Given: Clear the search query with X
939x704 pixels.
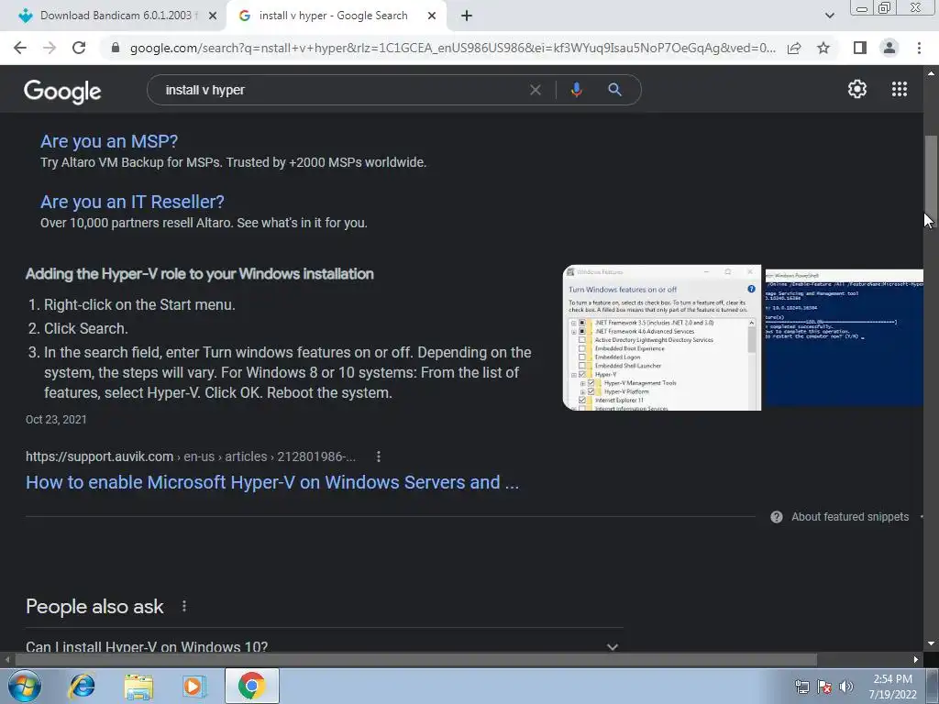Looking at the screenshot, I should tap(536, 90).
